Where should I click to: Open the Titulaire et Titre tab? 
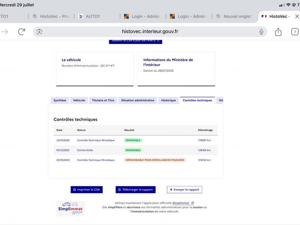[103, 100]
